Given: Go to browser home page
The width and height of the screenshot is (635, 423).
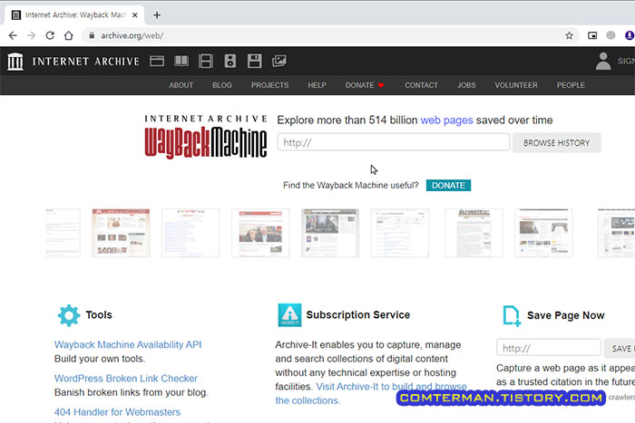Looking at the screenshot, I should coord(68,35).
